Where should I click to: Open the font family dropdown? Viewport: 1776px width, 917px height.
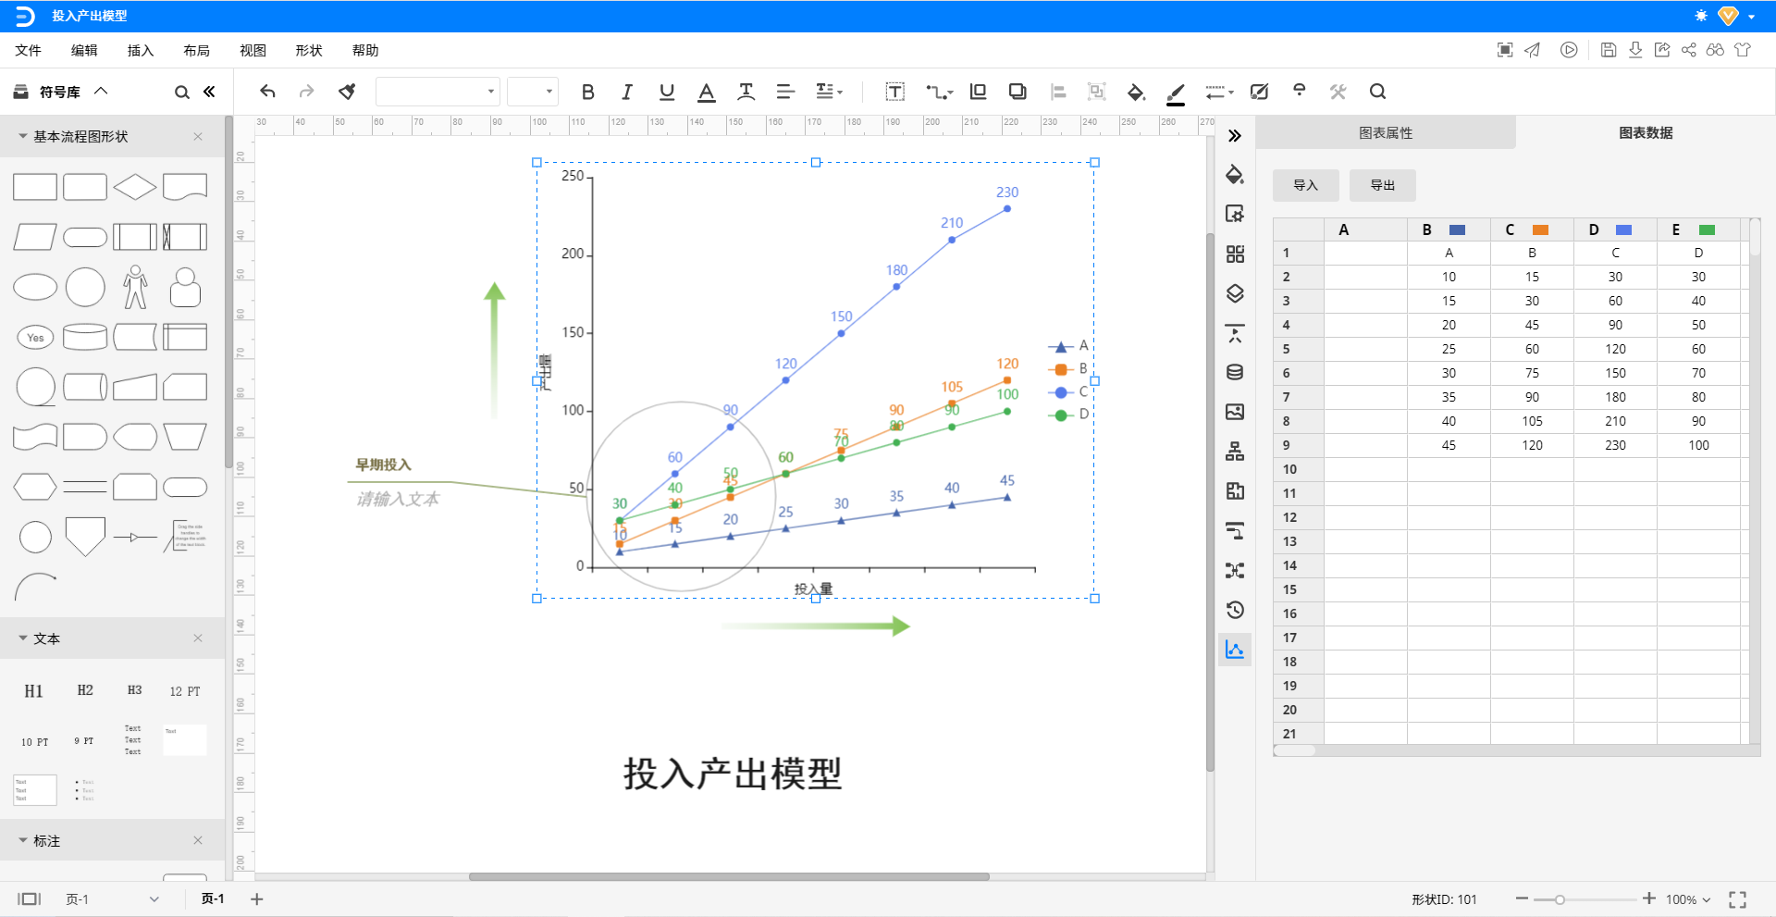[438, 92]
